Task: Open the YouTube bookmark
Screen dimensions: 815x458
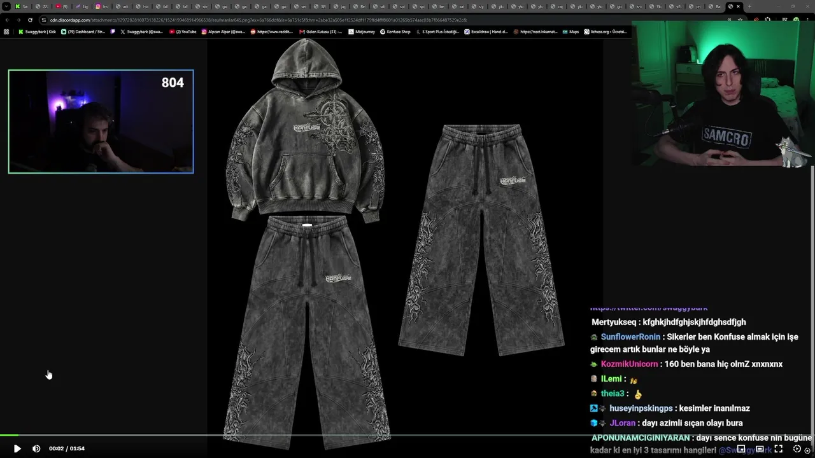Action: coord(183,31)
